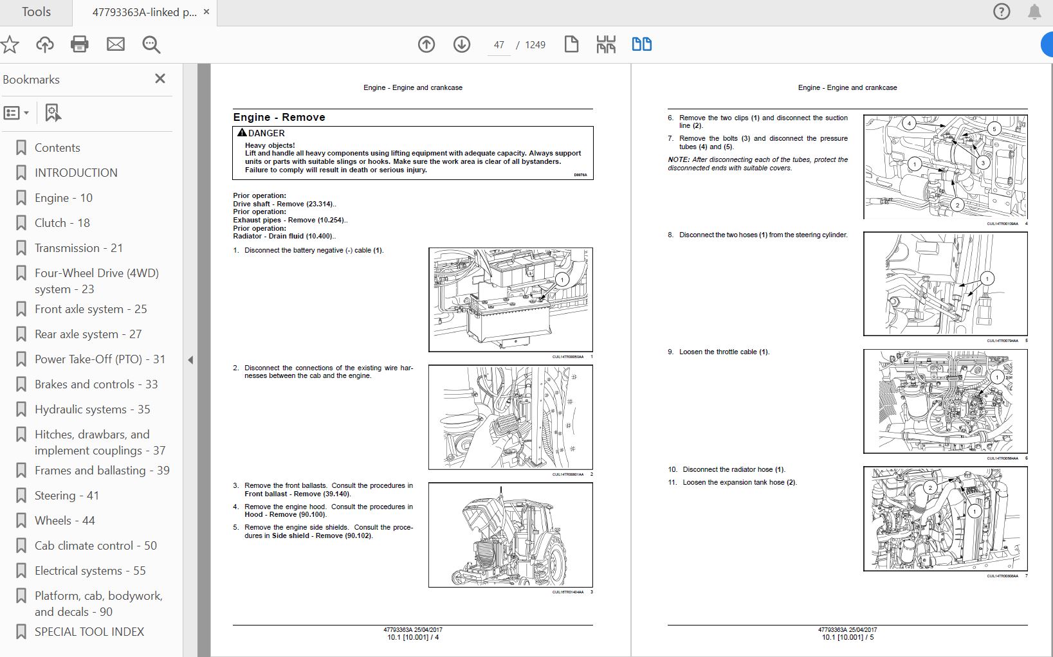Viewport: 1053px width, 657px height.
Task: Collapse the Bookmarks pane using the side arrow
Action: (190, 360)
